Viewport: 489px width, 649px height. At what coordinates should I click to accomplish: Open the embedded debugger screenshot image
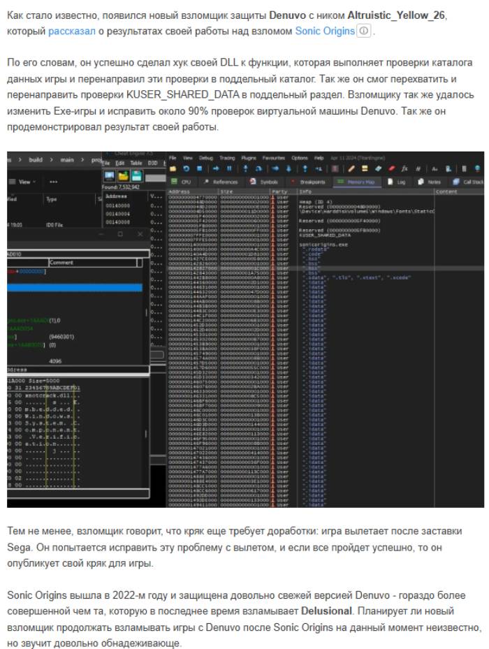click(245, 330)
